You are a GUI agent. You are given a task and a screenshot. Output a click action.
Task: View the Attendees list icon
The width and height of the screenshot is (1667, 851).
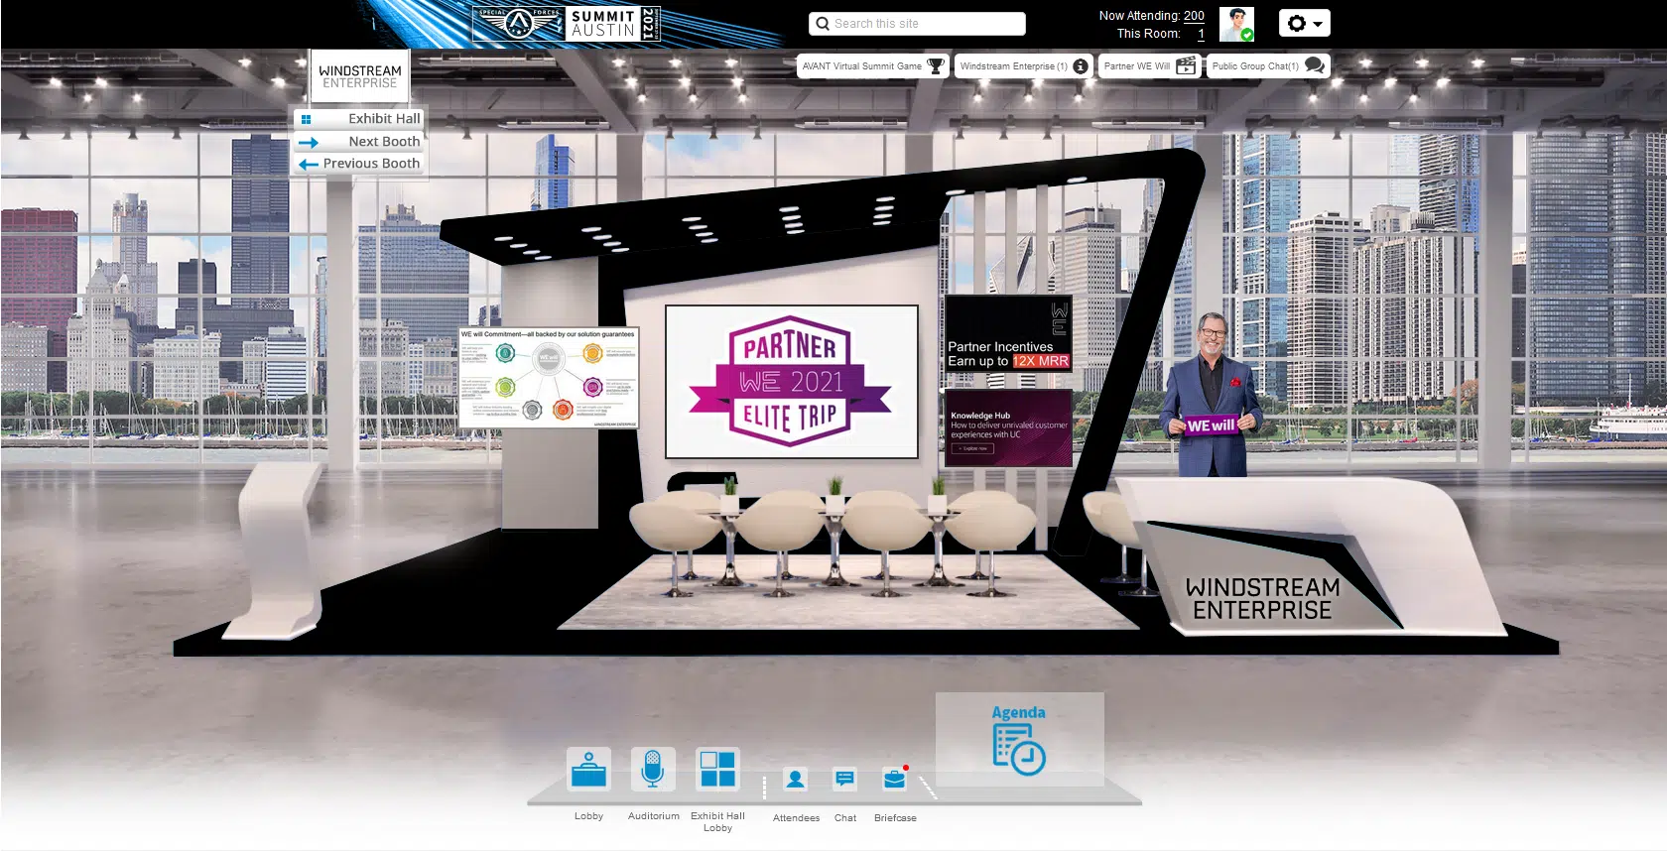tap(795, 780)
